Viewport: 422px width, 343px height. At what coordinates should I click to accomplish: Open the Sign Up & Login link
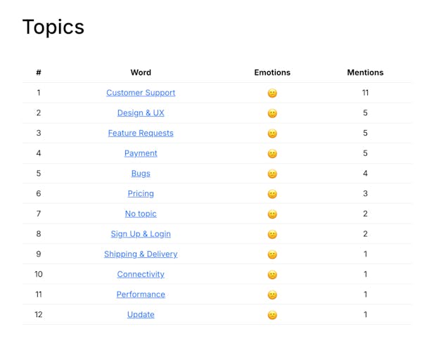tap(141, 234)
